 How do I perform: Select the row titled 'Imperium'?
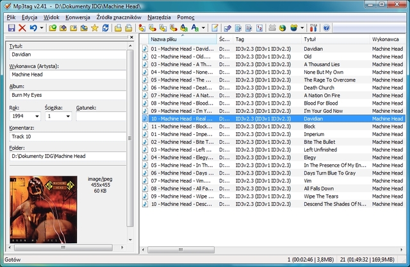click(274, 134)
